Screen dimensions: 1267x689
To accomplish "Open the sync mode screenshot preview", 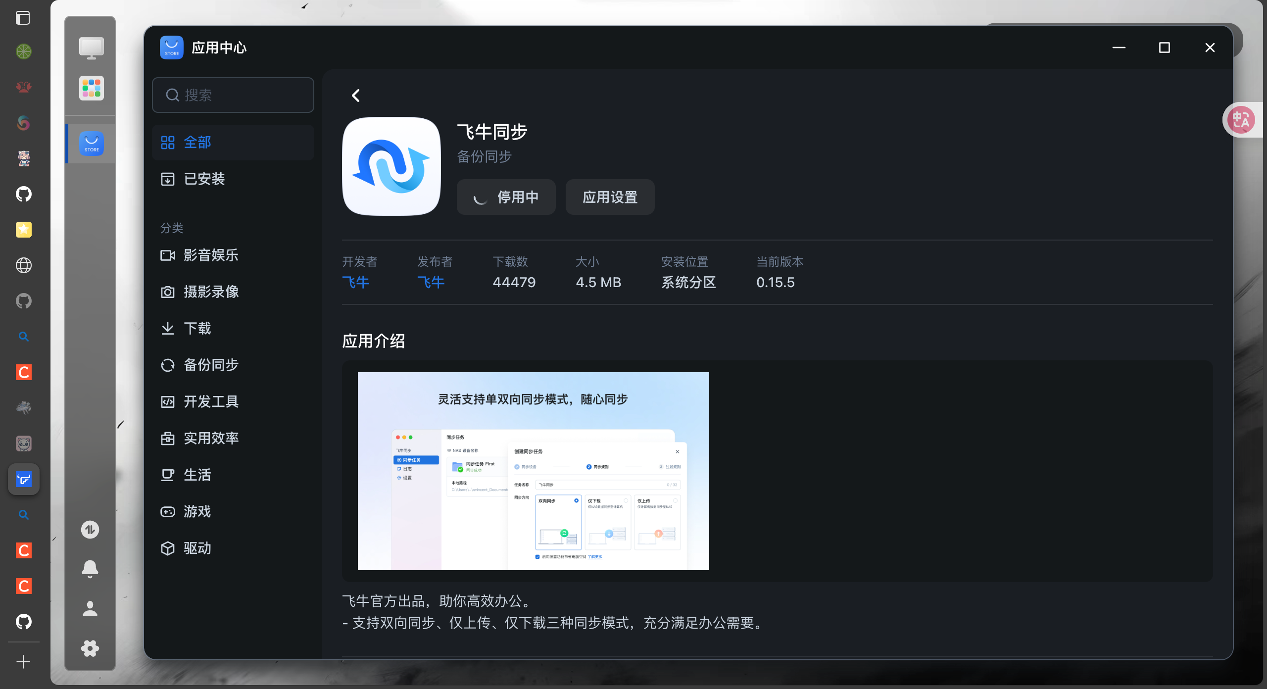I will [534, 471].
